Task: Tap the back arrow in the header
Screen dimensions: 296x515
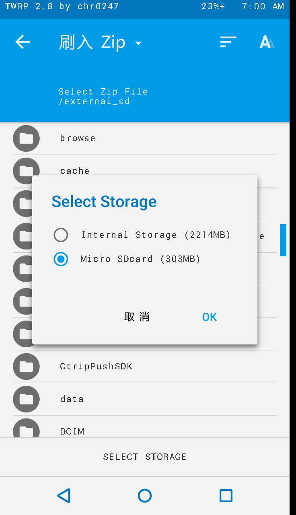Action: point(23,42)
